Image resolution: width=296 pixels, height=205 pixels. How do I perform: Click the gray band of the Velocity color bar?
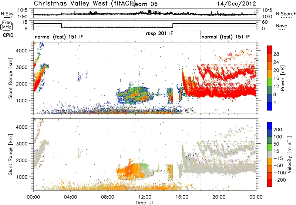click(270, 154)
